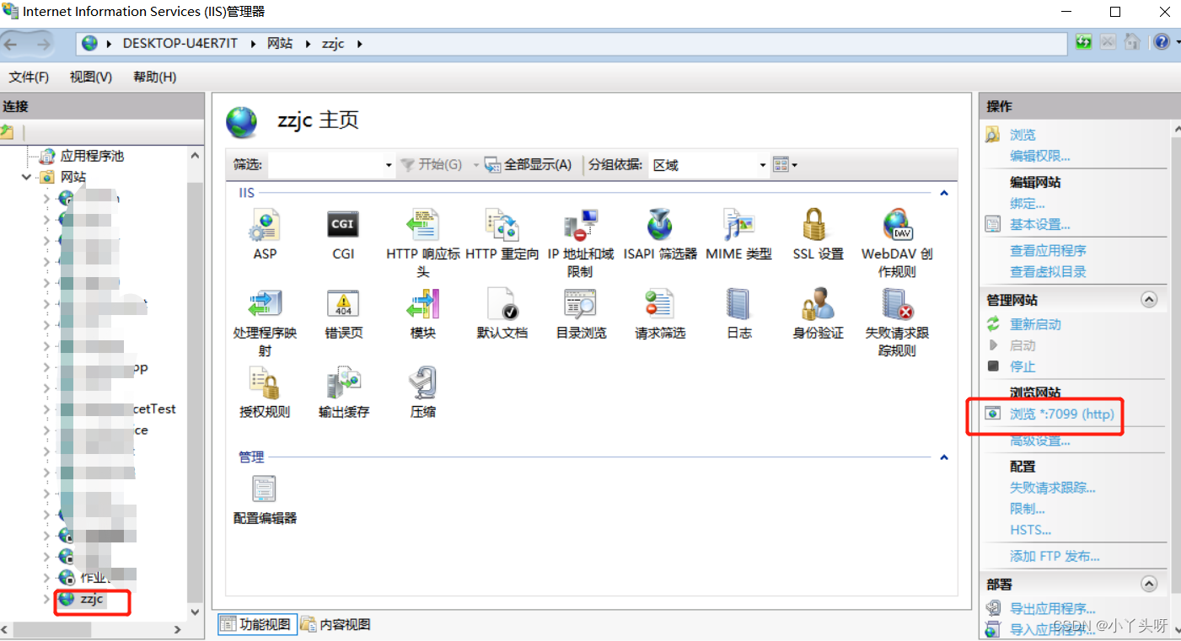Click 全部显示(A) in the filter bar

pyautogui.click(x=528, y=165)
